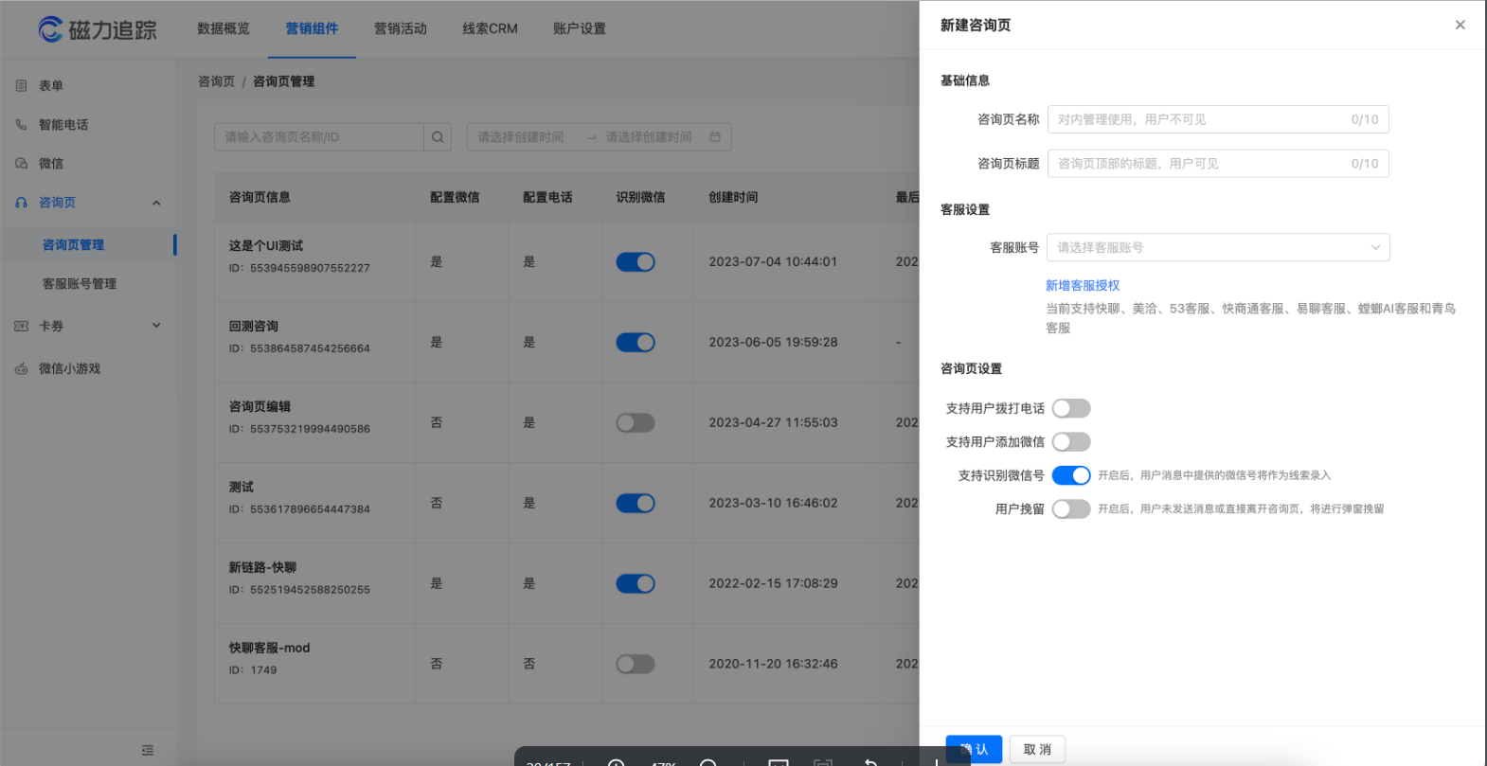Toggle 识别微信 for 新链路-快聊
The width and height of the screenshot is (1487, 766).
(636, 584)
